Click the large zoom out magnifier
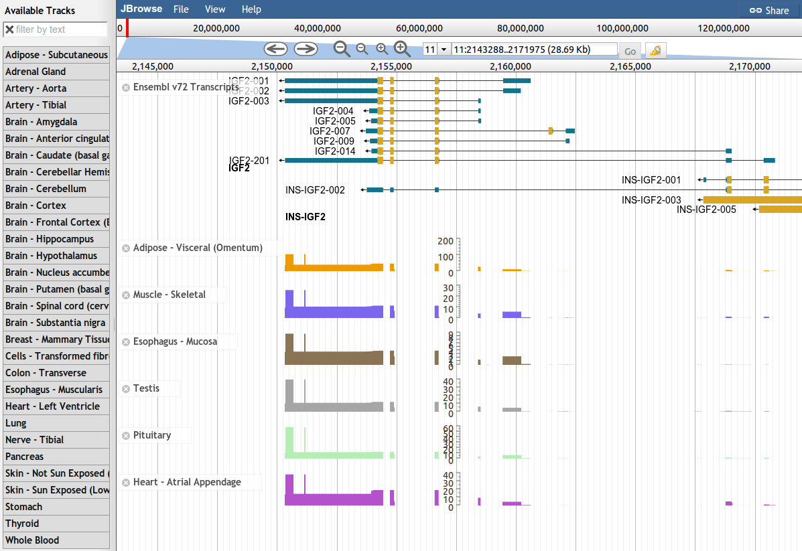This screenshot has height=551, width=802. [x=342, y=49]
